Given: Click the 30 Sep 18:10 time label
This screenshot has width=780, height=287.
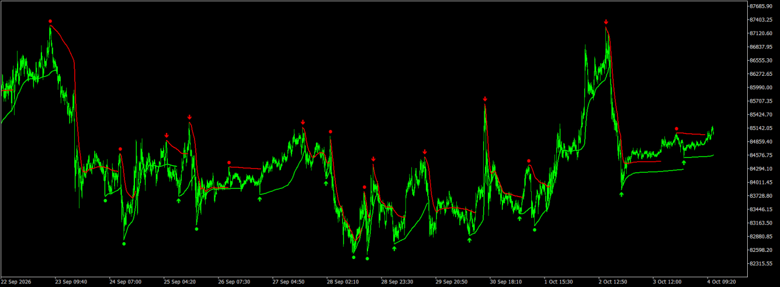Looking at the screenshot, I should [506, 282].
